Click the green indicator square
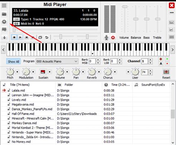Screen dimensions: 176x145 (x=167, y=59)
